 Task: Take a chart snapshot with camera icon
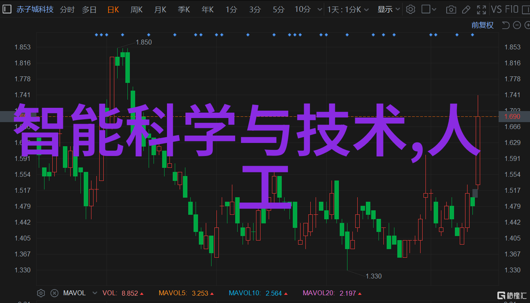(x=451, y=9)
